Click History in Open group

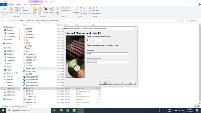tap(84, 13)
